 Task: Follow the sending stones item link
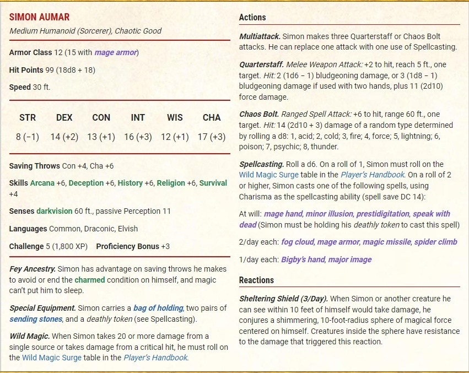[x=36, y=319]
